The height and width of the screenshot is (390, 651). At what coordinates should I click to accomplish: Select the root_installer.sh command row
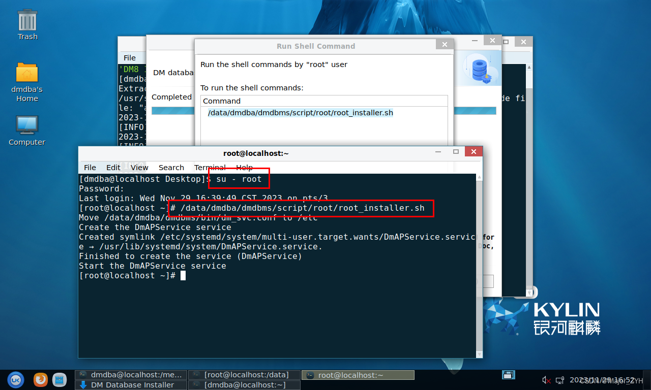click(x=300, y=113)
